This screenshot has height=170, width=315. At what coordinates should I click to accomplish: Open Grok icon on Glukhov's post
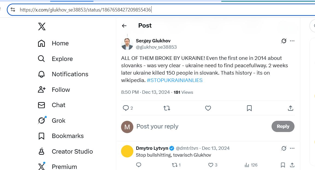[x=284, y=41]
